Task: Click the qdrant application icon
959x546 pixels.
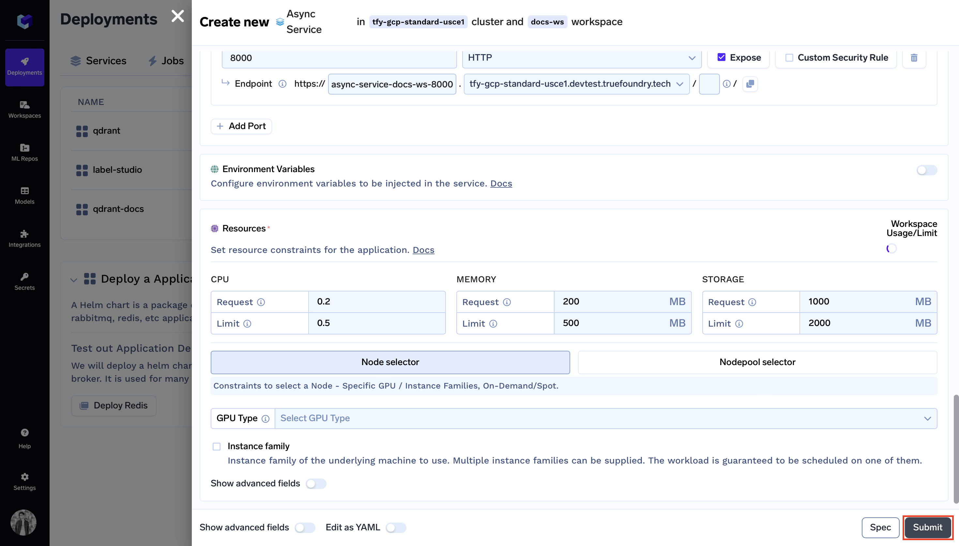Action: (x=82, y=131)
